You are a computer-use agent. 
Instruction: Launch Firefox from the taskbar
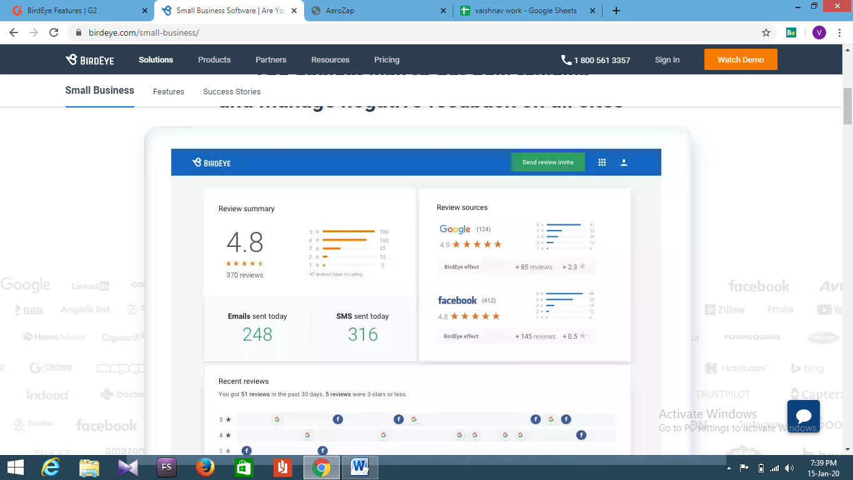click(205, 467)
